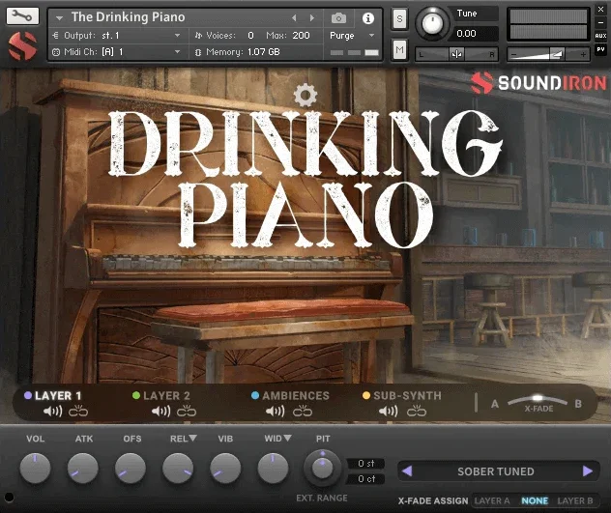The image size is (611, 513).
Task: Click the cents pitch field 0 ct
Action: pyautogui.click(x=365, y=479)
